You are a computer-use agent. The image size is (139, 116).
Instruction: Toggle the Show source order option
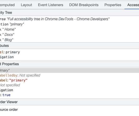[x=9, y=110]
